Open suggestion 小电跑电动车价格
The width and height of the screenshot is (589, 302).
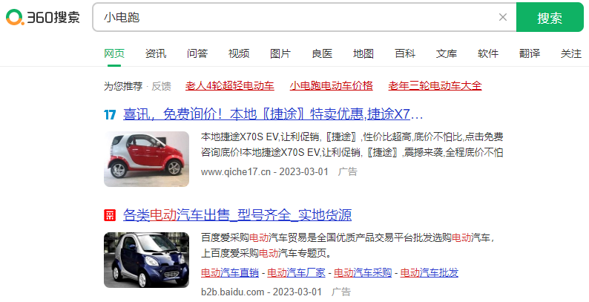pos(332,86)
